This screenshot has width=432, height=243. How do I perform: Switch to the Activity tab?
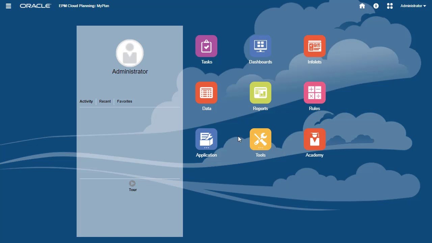(86, 101)
